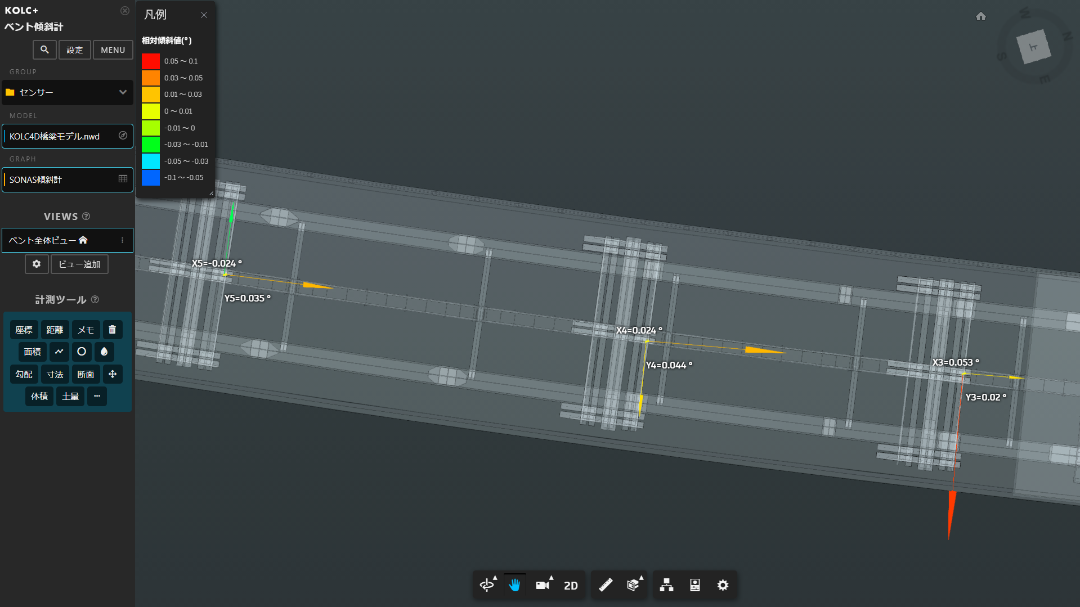Click the search magnifier button
This screenshot has width=1080, height=607.
44,50
